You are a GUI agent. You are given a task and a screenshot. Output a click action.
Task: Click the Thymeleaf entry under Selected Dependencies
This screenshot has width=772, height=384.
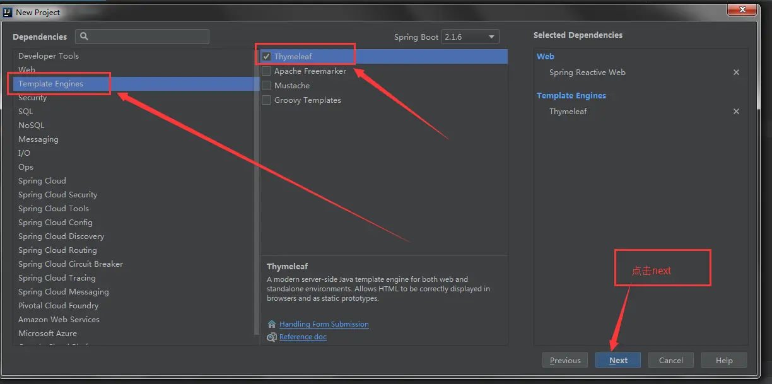[x=568, y=112]
